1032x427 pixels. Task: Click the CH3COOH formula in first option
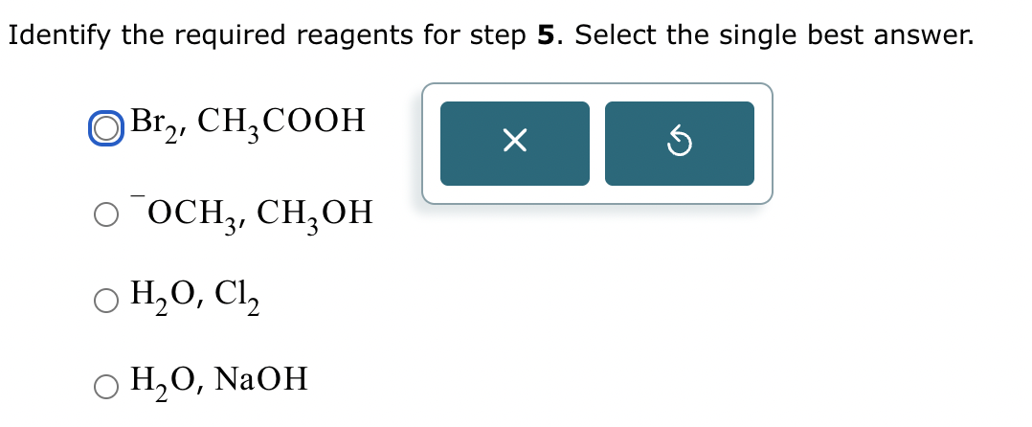tap(281, 123)
